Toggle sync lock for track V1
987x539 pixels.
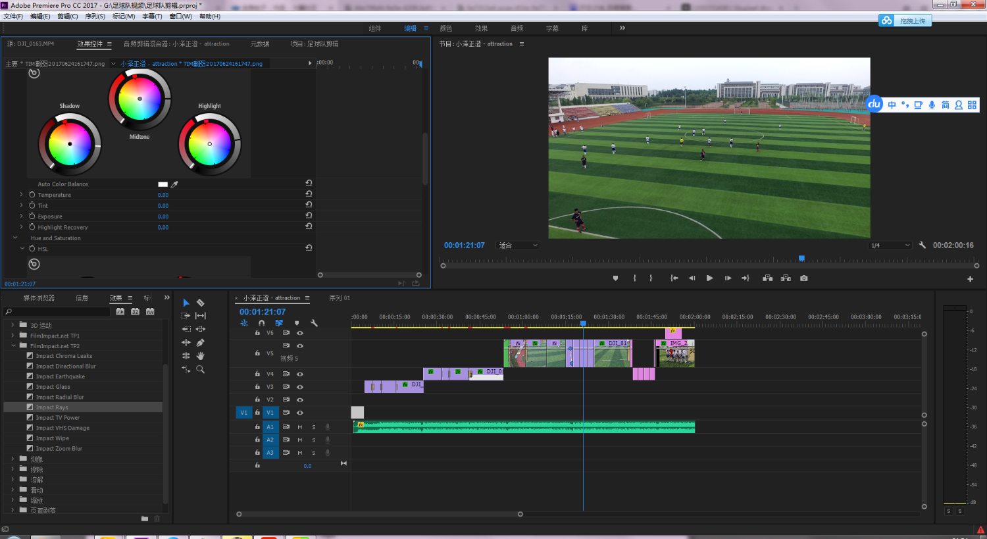click(x=286, y=413)
